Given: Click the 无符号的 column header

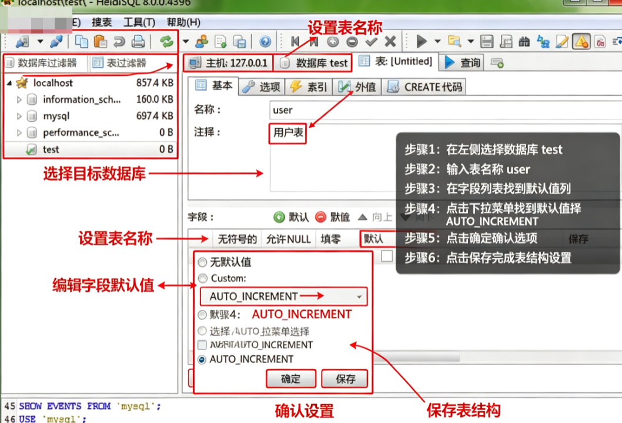Looking at the screenshot, I should pos(237,239).
